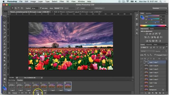Switch to the Styles tab
The width and height of the screenshot is (169, 95).
coord(152,28)
